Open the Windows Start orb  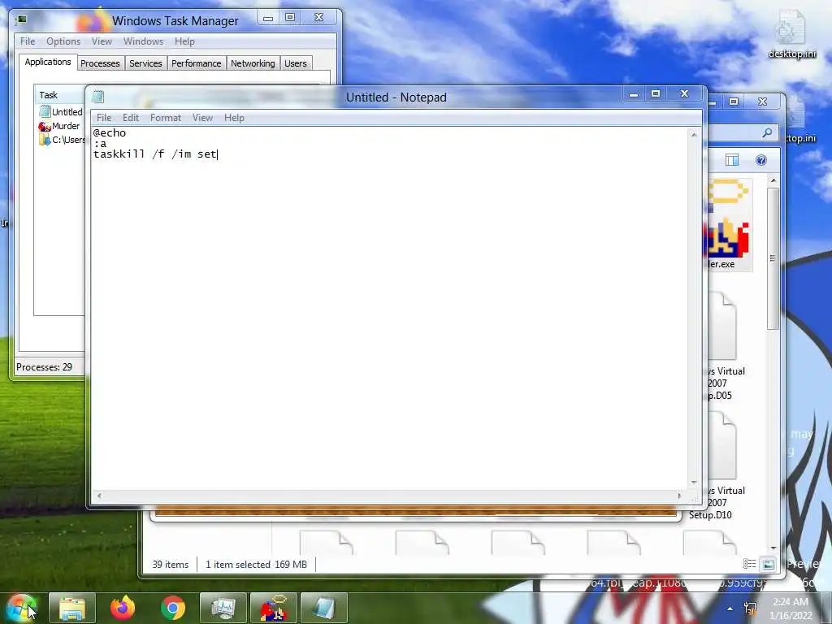tap(21, 608)
